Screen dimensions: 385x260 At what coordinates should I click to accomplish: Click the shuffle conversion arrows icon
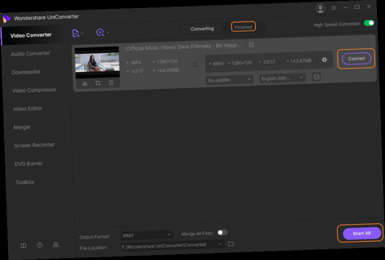[194, 64]
